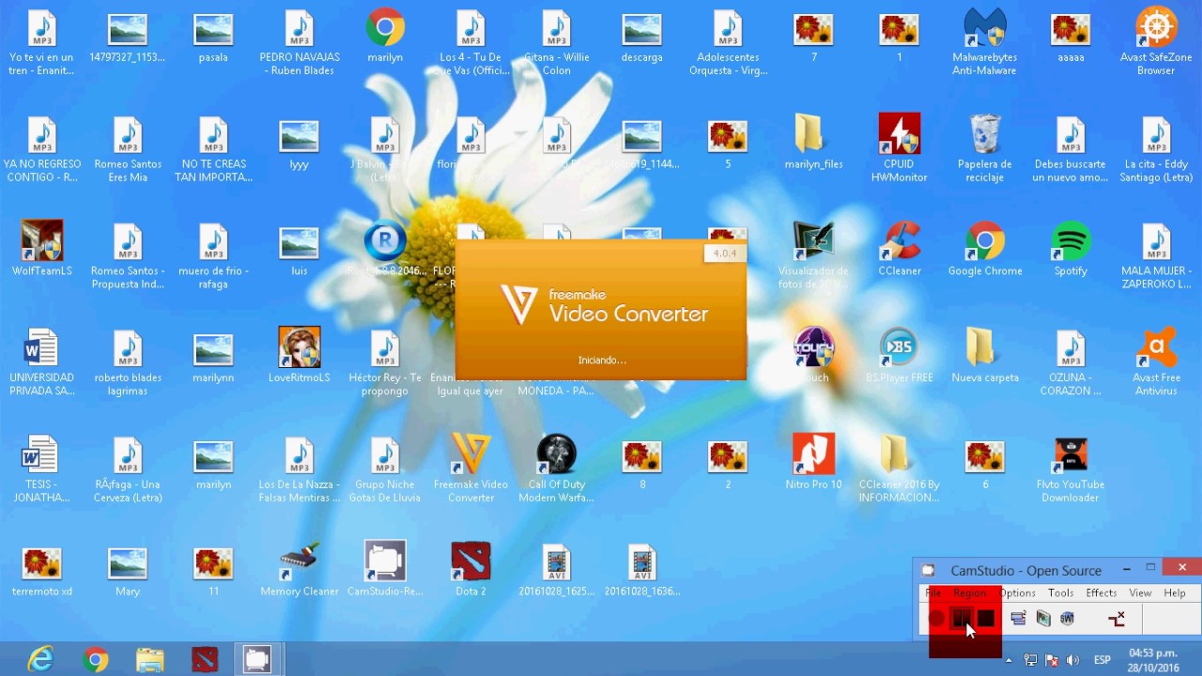Select Call Of Duty Modern Warfare icon
The image size is (1202, 676).
pos(556,469)
